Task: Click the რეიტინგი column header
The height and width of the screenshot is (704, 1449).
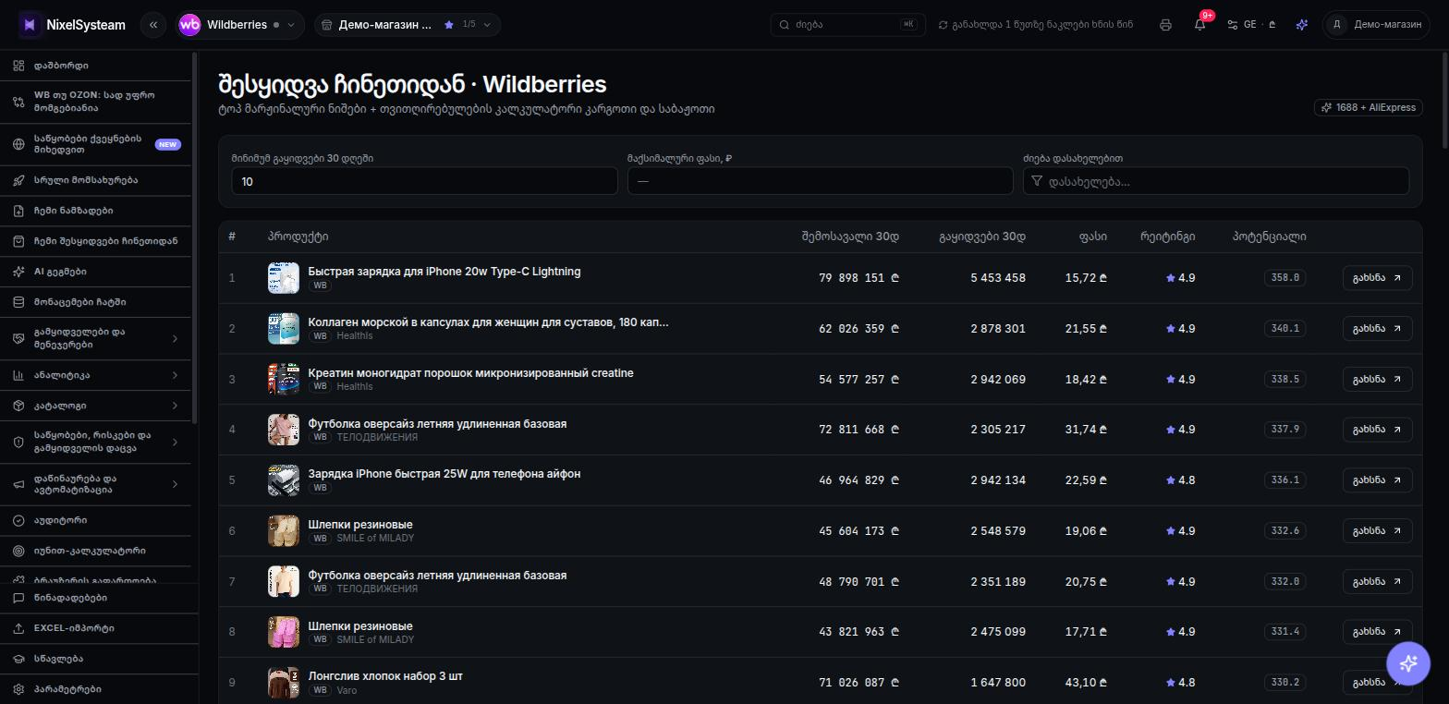Action: tap(1168, 237)
